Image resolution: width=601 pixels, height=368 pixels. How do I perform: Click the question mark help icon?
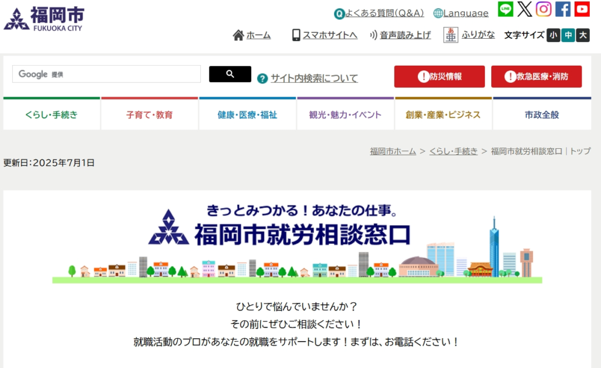[x=262, y=79]
